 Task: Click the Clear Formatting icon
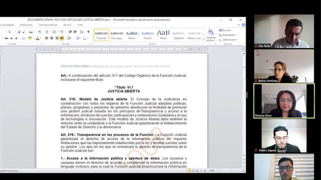point(40,32)
